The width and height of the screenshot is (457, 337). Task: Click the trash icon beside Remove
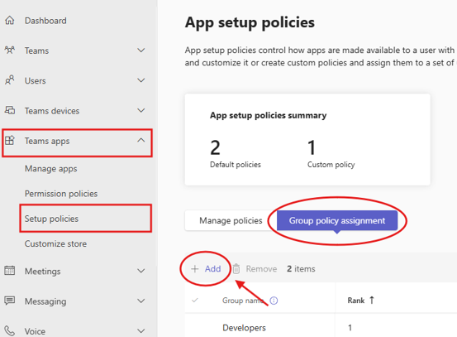[236, 268]
